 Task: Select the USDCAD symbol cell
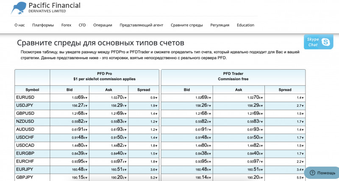(32, 145)
